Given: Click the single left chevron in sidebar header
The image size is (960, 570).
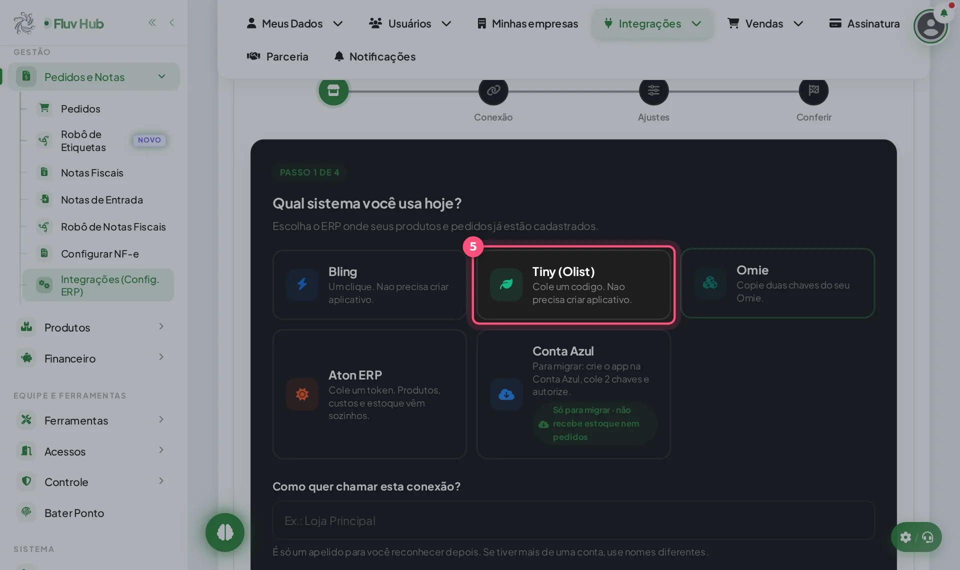Looking at the screenshot, I should coord(172,22).
